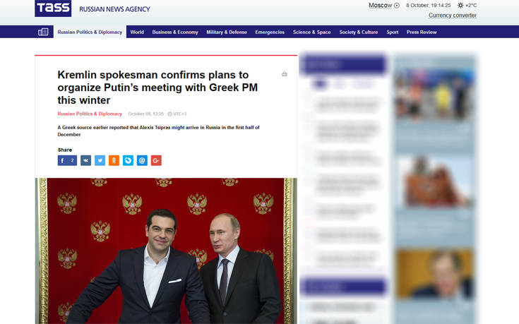Viewport: 519px width, 324px height.
Task: Share article on Facebook
Action: [x=67, y=160]
